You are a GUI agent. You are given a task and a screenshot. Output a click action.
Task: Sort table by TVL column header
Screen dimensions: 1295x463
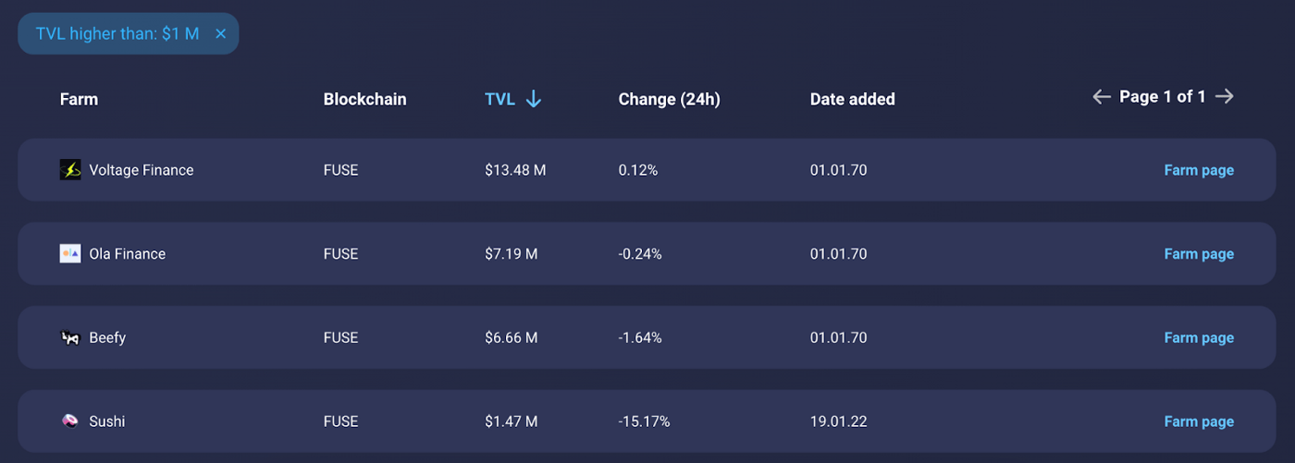[x=499, y=99]
